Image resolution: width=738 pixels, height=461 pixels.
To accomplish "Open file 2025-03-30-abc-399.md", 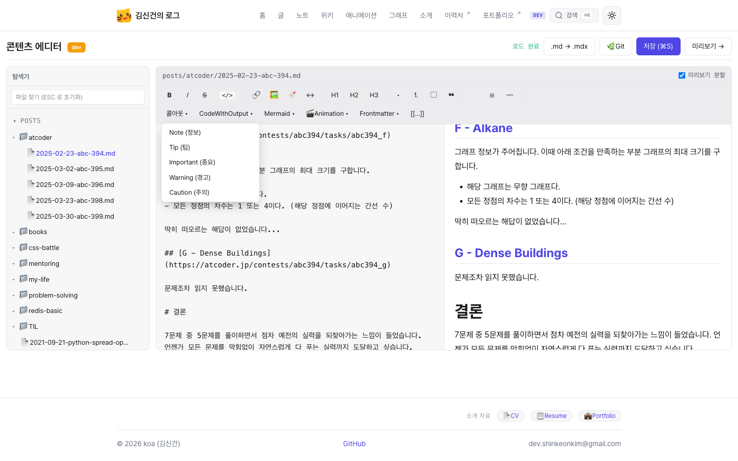I will 75,217.
